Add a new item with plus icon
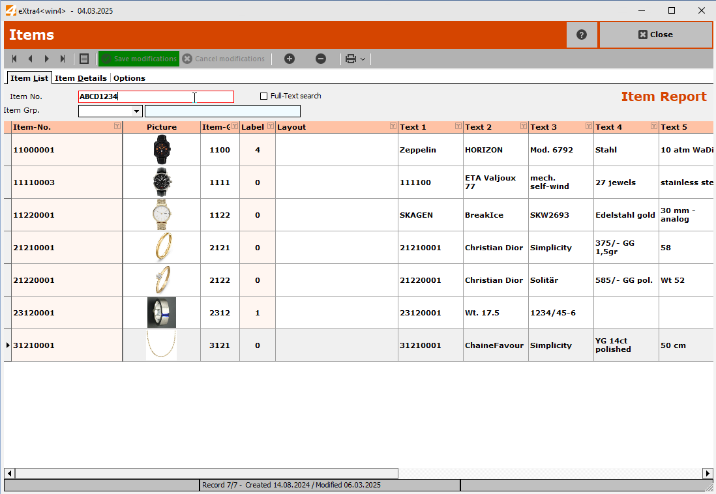Image resolution: width=716 pixels, height=494 pixels. [290, 59]
